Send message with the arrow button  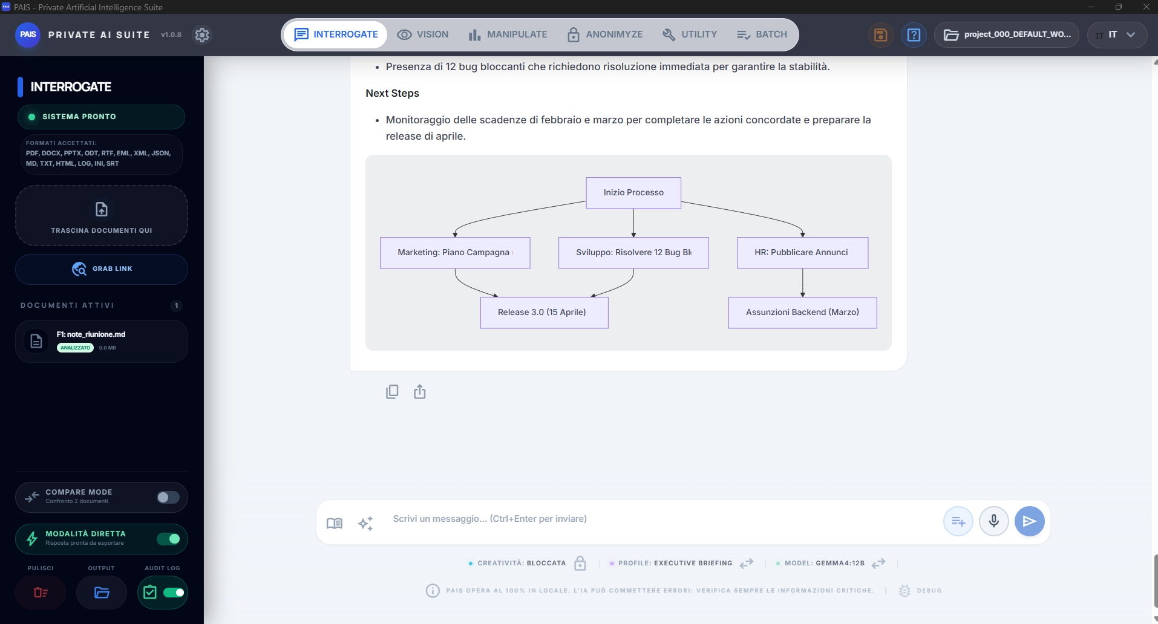(1029, 521)
